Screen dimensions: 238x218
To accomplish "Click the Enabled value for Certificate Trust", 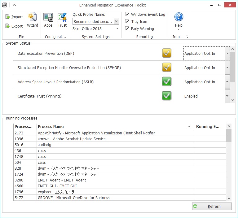I will tap(191, 96).
